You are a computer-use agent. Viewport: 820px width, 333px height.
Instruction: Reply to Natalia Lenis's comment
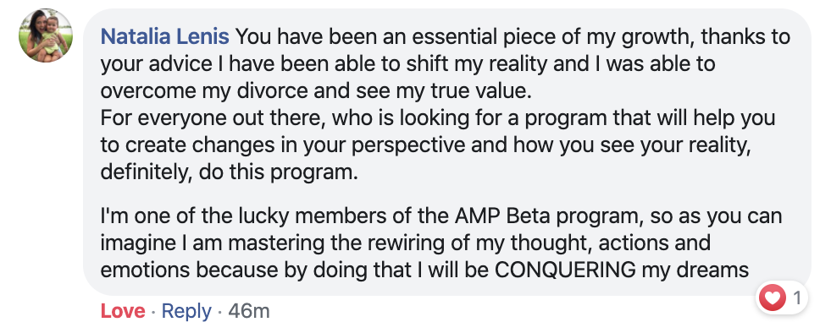[x=186, y=312]
